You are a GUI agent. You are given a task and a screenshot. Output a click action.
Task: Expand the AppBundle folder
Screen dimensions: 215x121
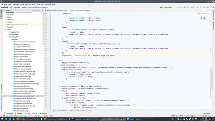click(x=8, y=32)
